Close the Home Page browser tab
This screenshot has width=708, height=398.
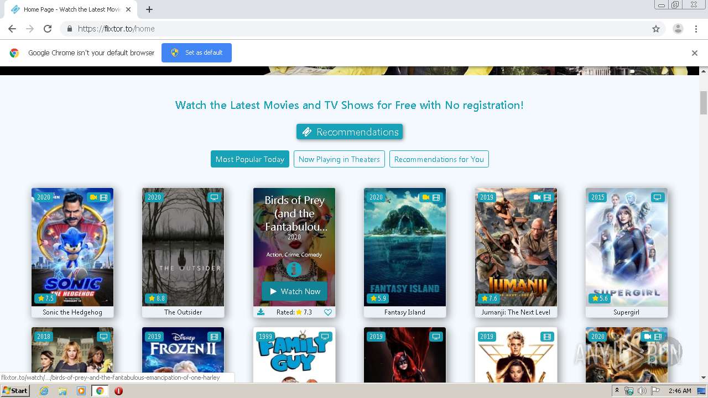(x=129, y=9)
